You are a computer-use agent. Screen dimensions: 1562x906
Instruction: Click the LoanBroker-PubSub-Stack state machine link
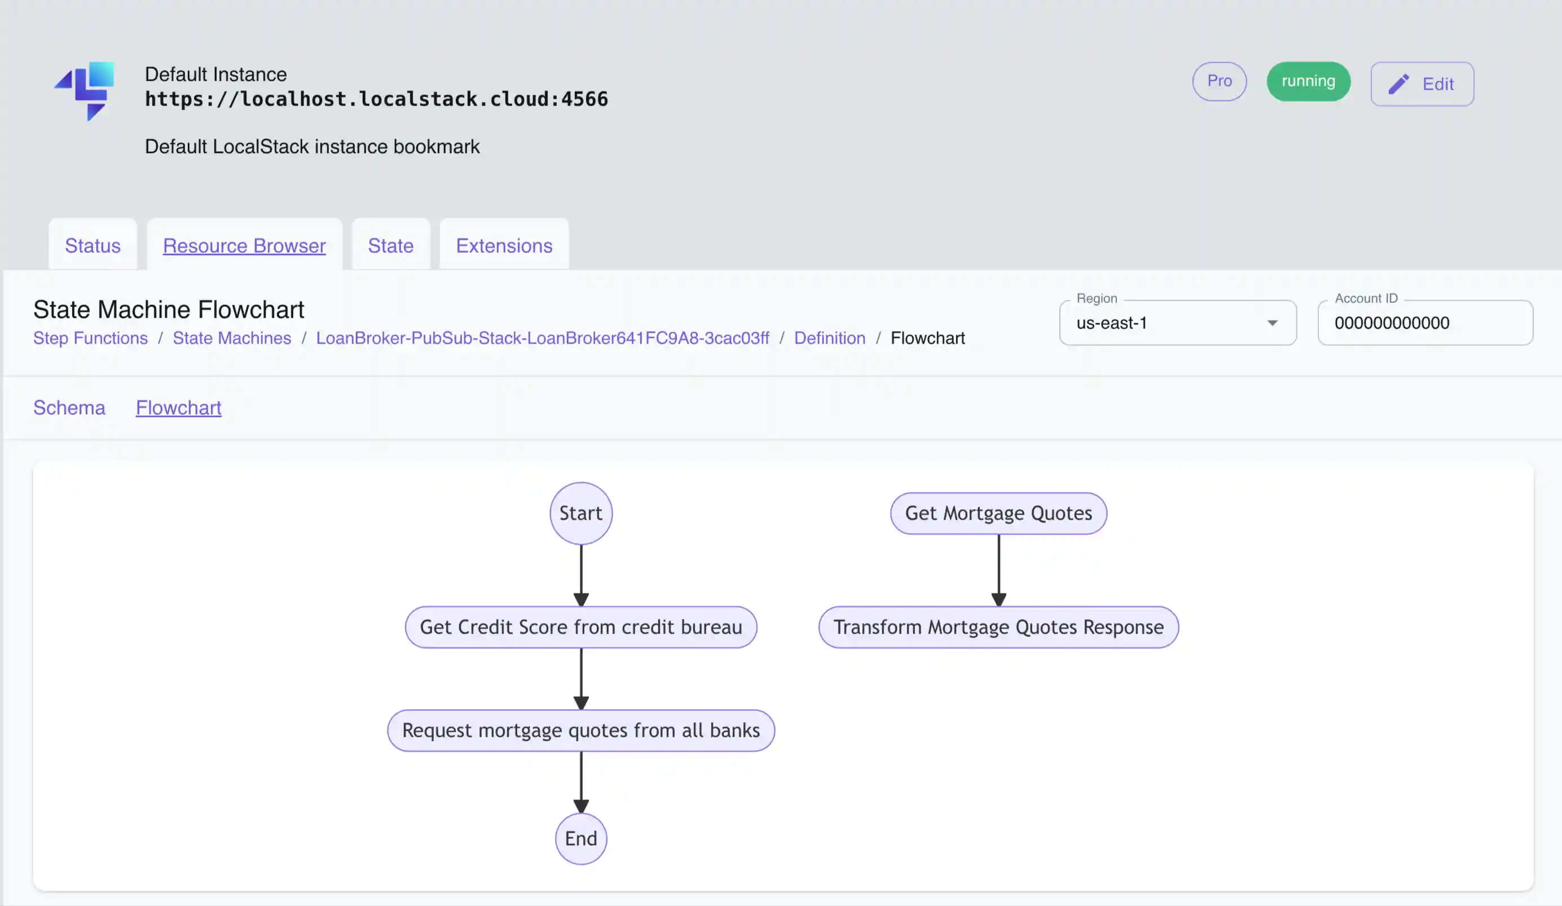point(544,338)
